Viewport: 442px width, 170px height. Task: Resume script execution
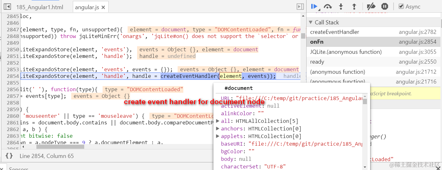(314, 6)
